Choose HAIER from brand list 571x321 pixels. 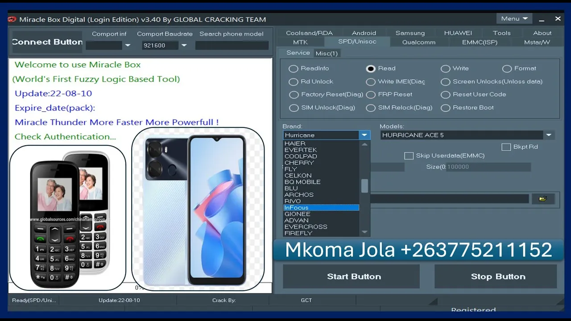[321, 144]
